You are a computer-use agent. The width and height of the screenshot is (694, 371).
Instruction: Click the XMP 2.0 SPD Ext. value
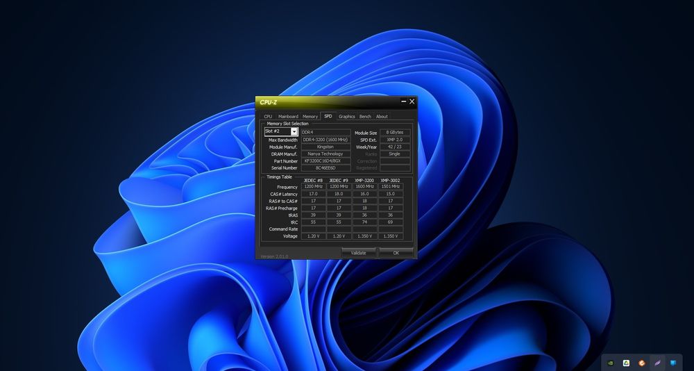coord(395,140)
